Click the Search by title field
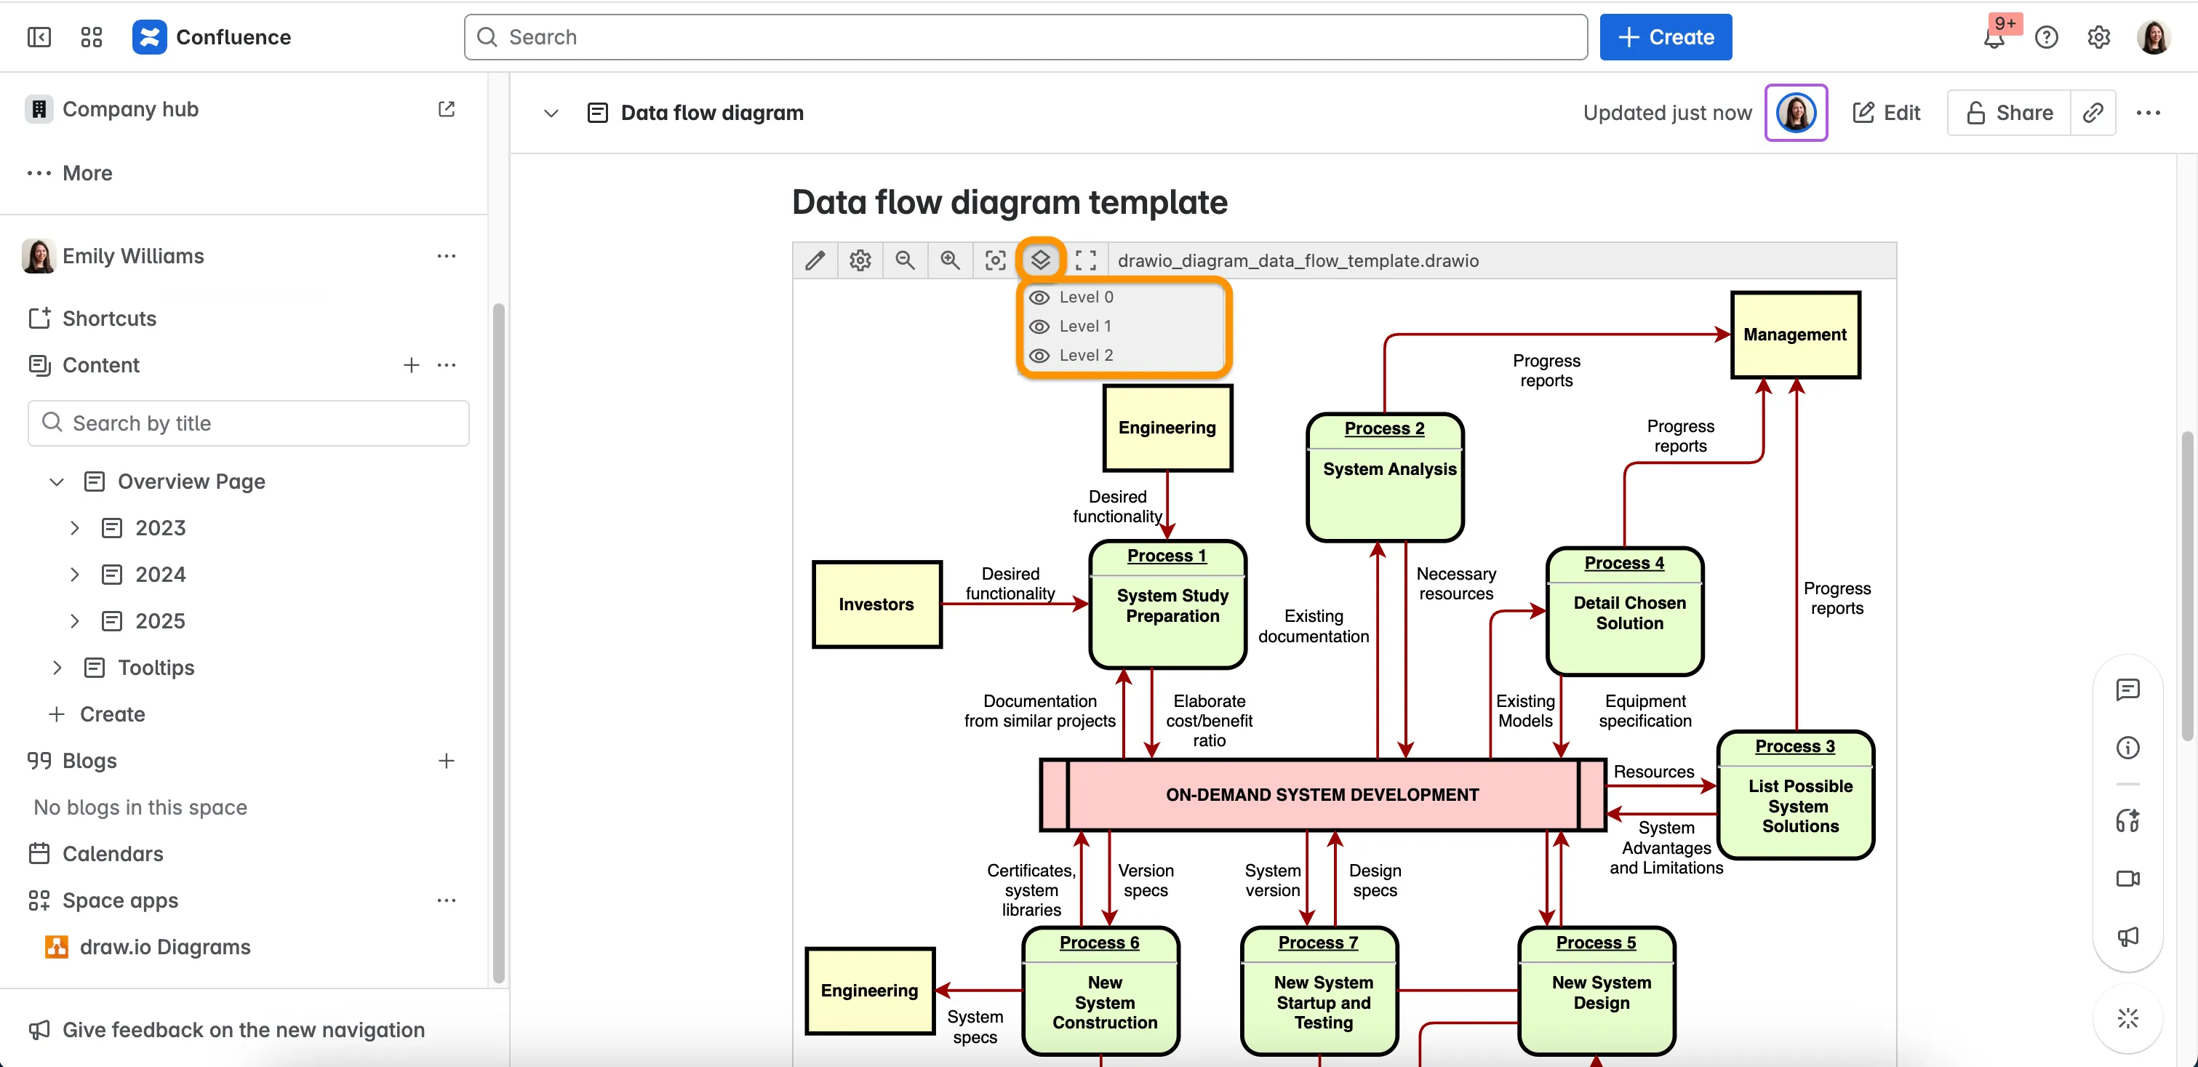Viewport: 2198px width, 1067px height. click(247, 423)
